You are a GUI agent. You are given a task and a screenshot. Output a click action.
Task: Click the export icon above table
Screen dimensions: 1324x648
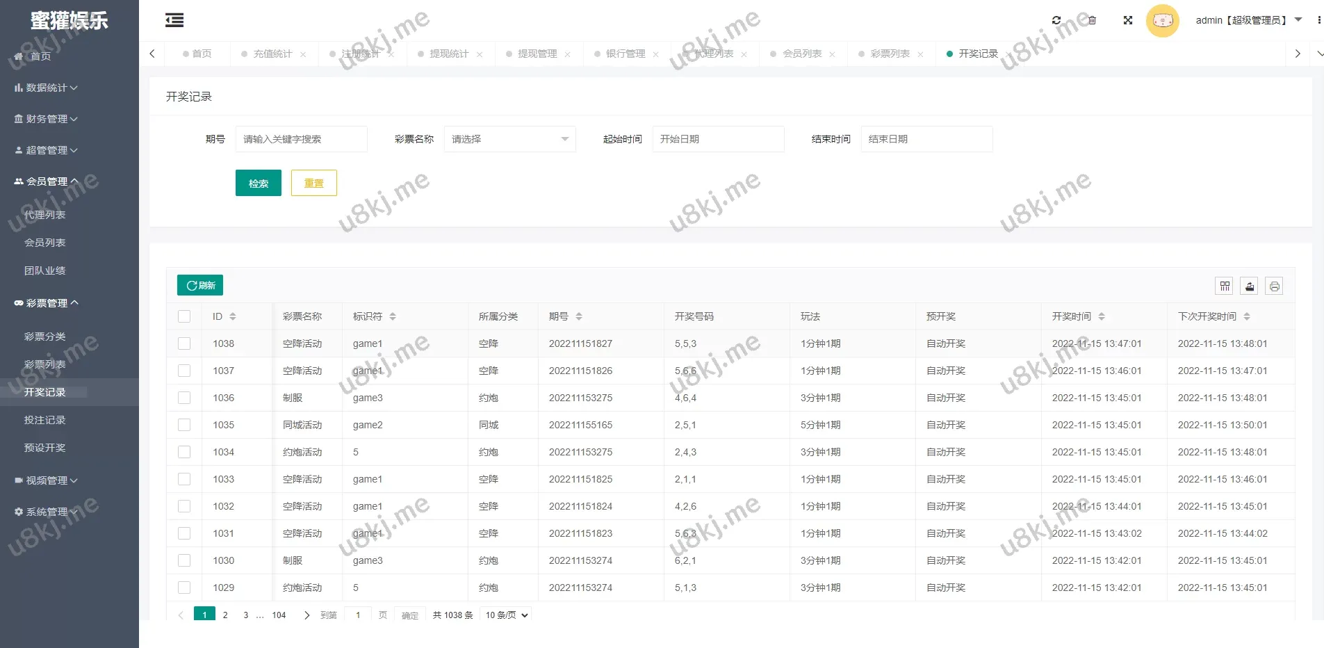pyautogui.click(x=1250, y=286)
